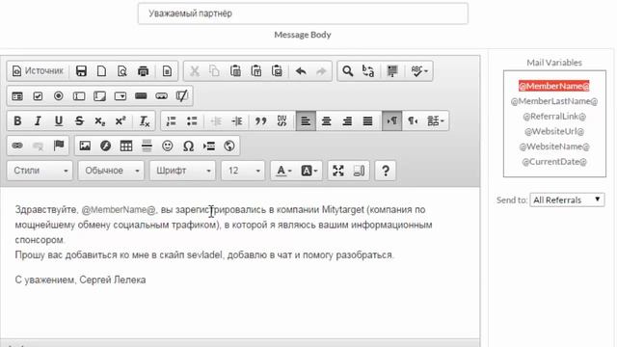Center align the text
Screen dimensions: 617x347
coord(326,121)
